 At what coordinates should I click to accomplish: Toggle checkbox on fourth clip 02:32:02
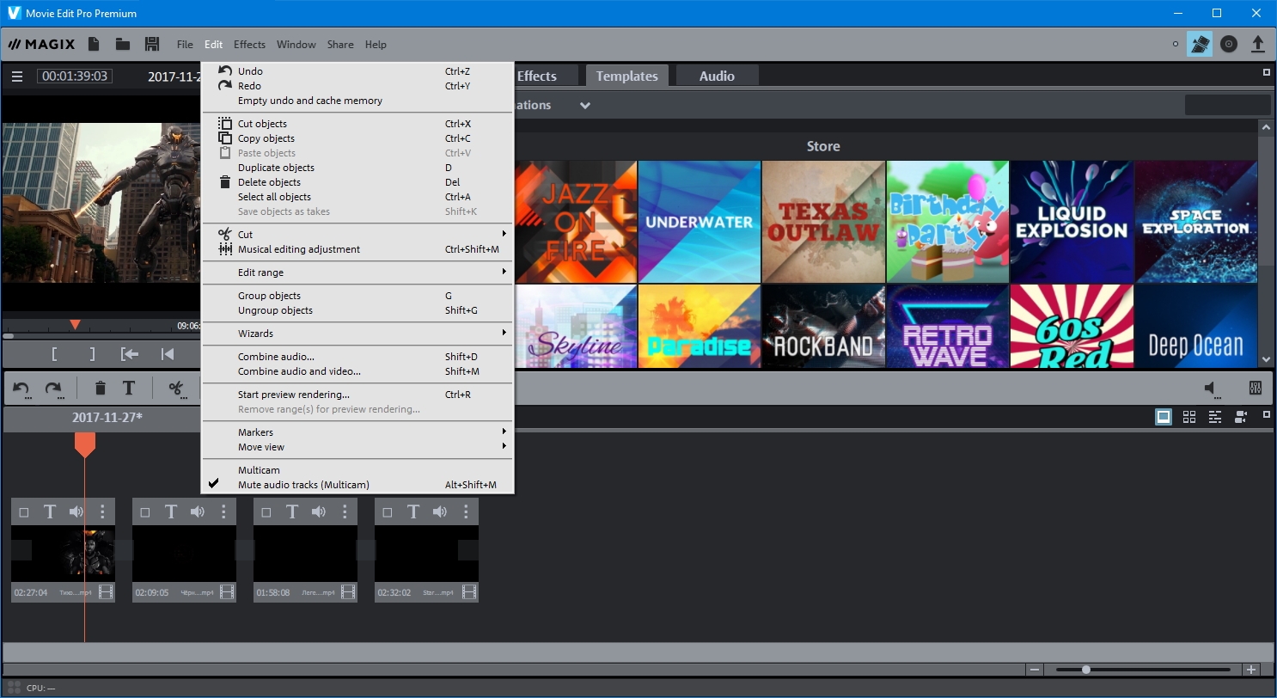pos(388,513)
